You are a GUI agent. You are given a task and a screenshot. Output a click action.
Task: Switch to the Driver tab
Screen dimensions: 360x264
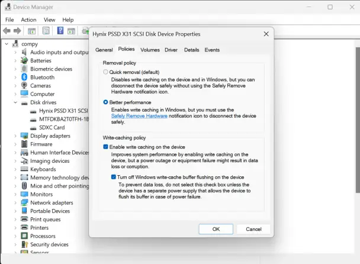(171, 50)
